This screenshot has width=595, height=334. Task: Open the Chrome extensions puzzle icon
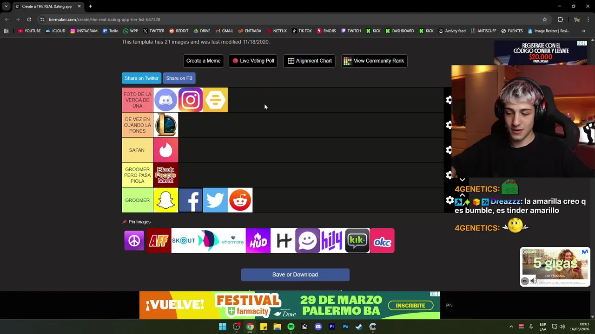tap(560, 19)
